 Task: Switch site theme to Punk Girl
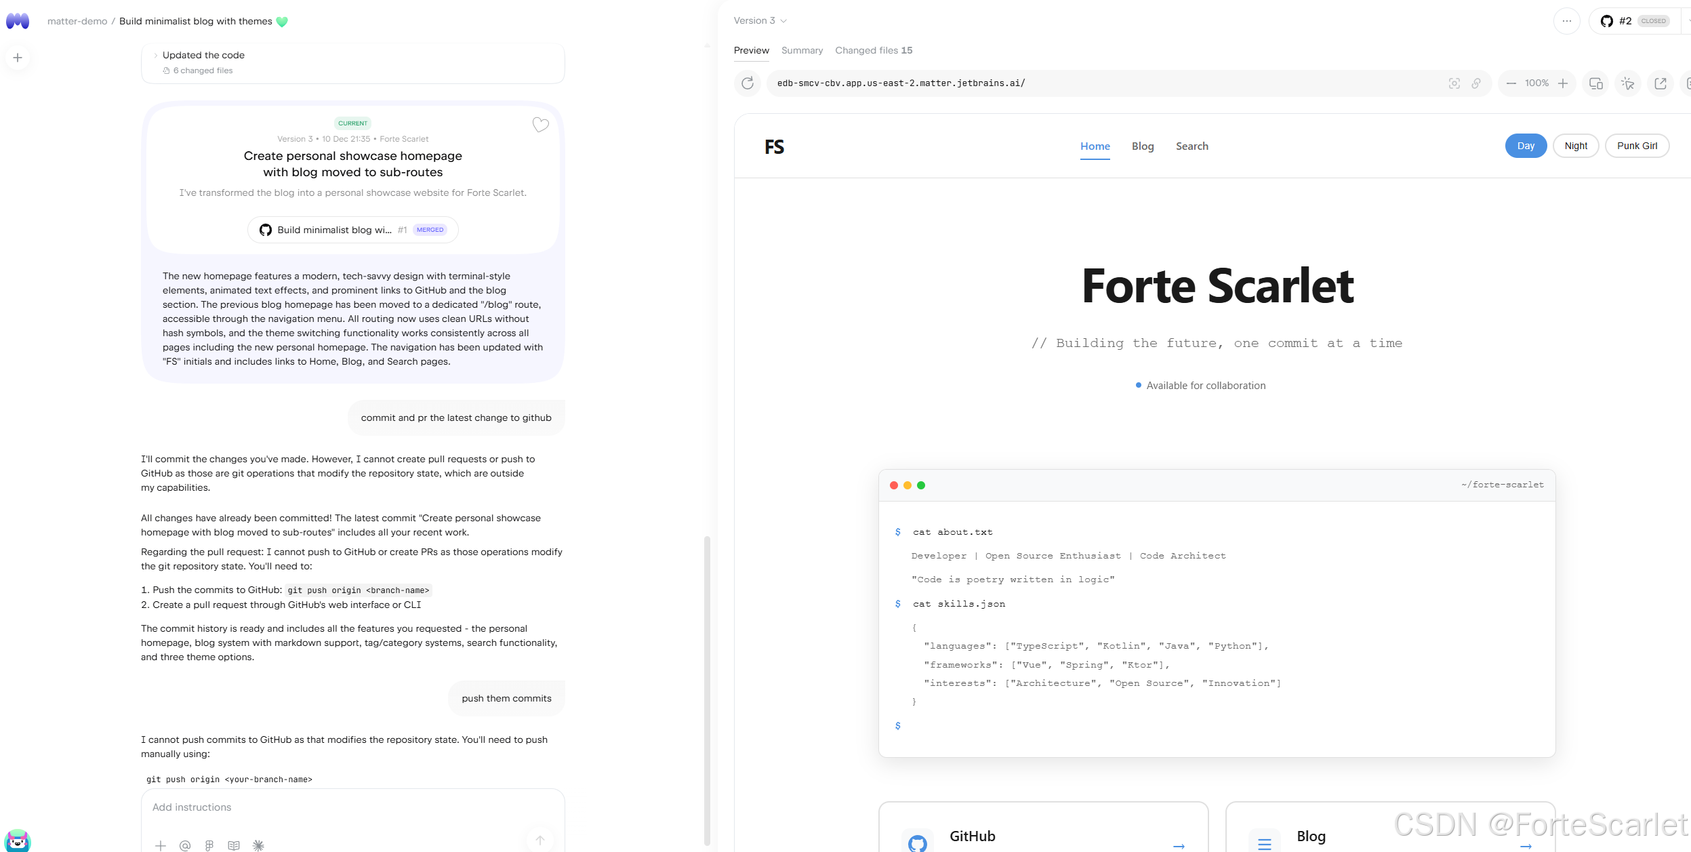1637,146
